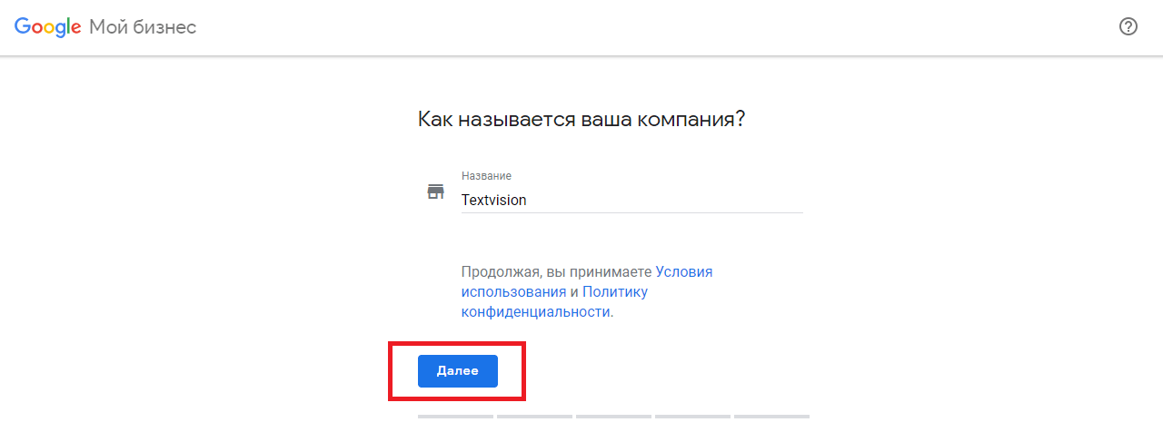Click the 'конфиденциальности' link text
The height and width of the screenshot is (442, 1163).
click(x=535, y=311)
